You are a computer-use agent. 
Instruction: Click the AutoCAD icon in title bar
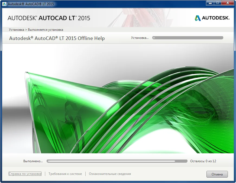click(4, 4)
